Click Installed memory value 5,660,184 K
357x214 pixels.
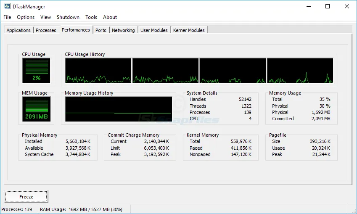click(x=78, y=141)
